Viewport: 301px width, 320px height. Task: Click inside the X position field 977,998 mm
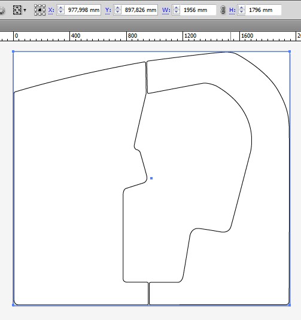(83, 10)
